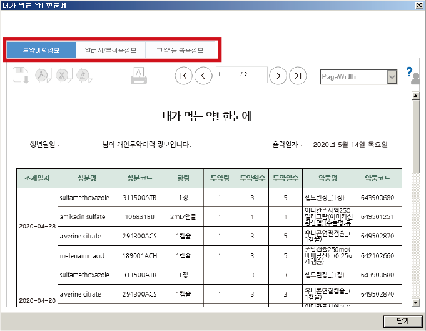Click the scrollbar up arrow

pos(415,96)
